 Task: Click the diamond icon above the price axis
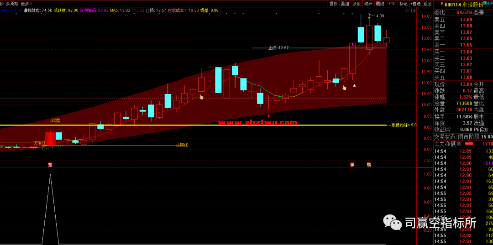click(x=407, y=10)
